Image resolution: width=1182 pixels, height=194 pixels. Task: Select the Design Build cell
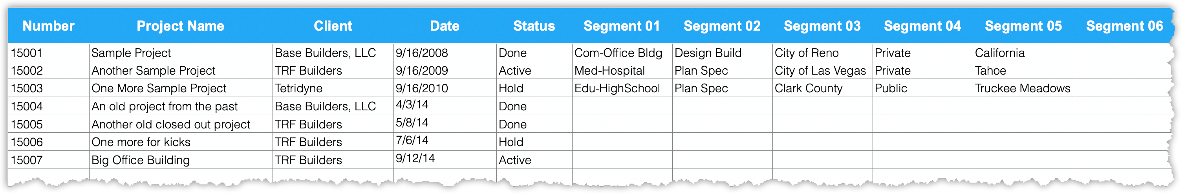pyautogui.click(x=722, y=53)
